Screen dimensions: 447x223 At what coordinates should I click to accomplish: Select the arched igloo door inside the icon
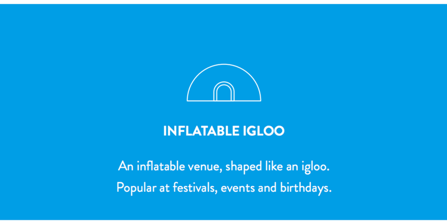[224, 91]
